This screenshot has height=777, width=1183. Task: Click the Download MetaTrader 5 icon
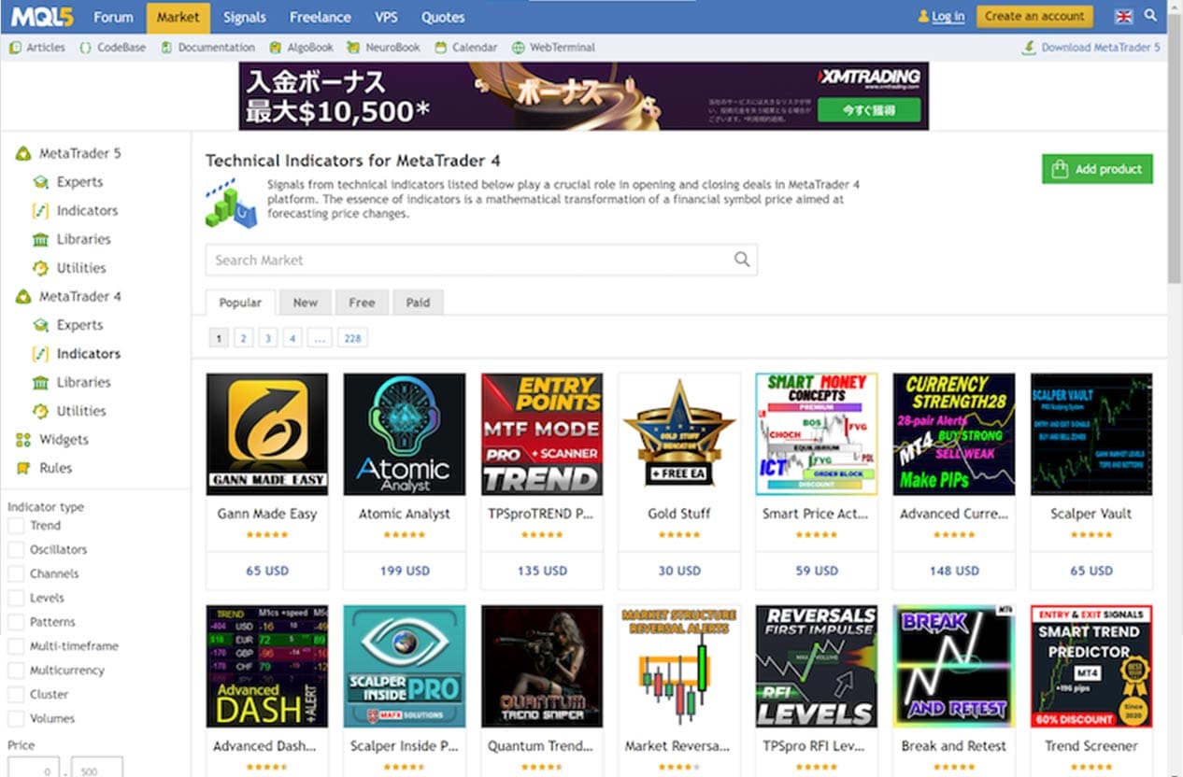[1029, 48]
